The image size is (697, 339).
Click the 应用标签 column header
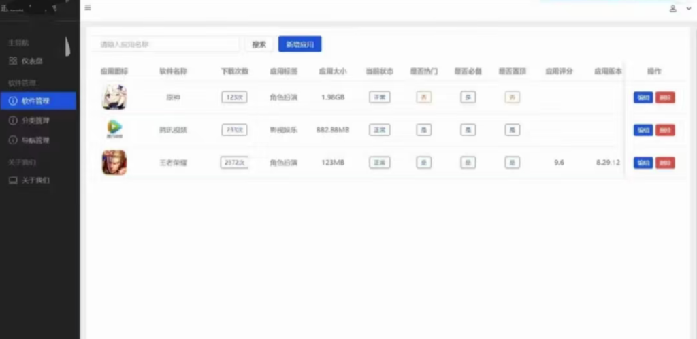click(284, 71)
